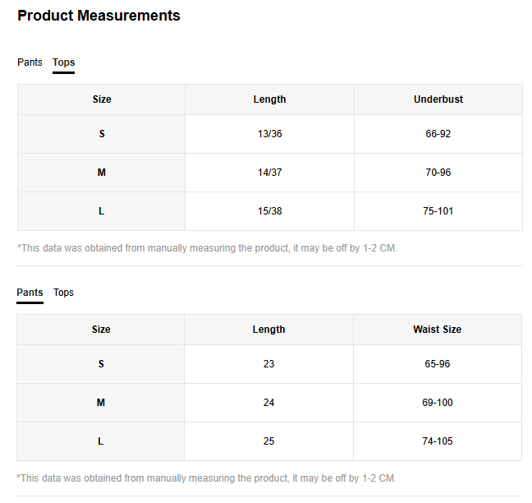Select the 13/36 length cell
This screenshot has height=503, width=532.
pyautogui.click(x=269, y=134)
